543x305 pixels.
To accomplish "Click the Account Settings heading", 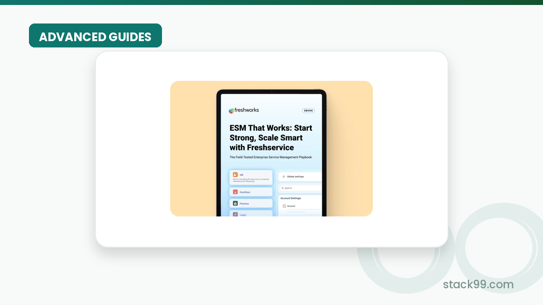I will click(x=291, y=198).
